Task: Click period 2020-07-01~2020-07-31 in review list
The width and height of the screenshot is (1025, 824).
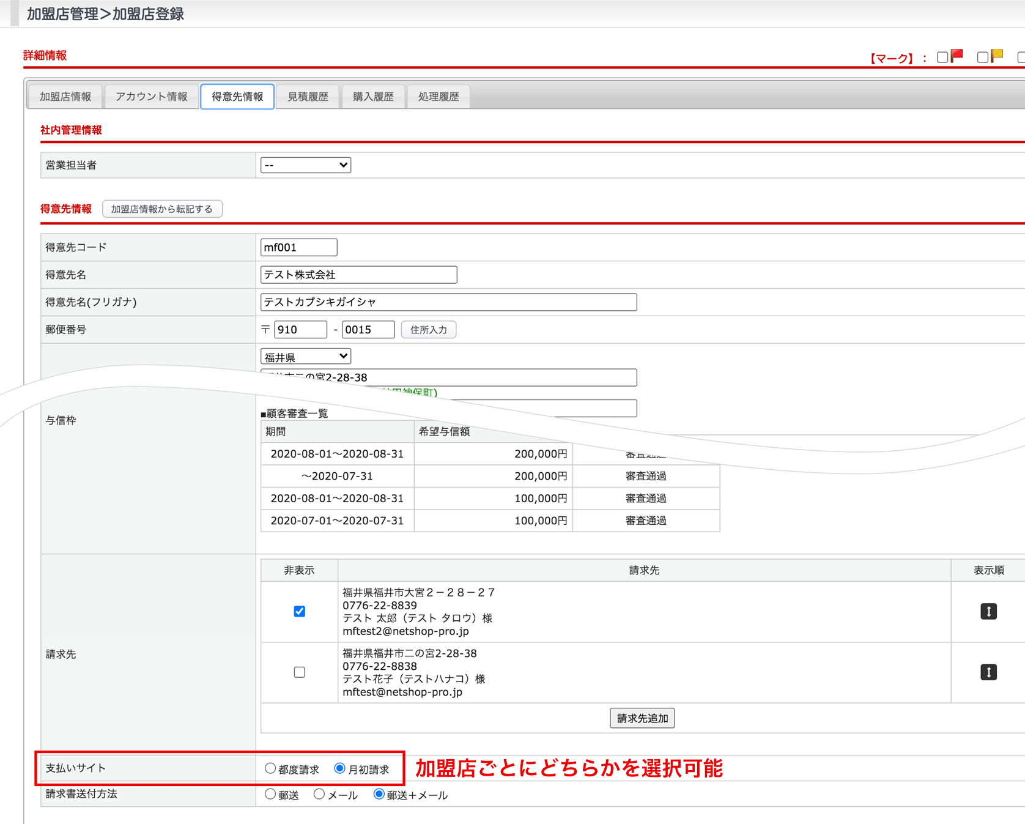Action: coord(338,521)
